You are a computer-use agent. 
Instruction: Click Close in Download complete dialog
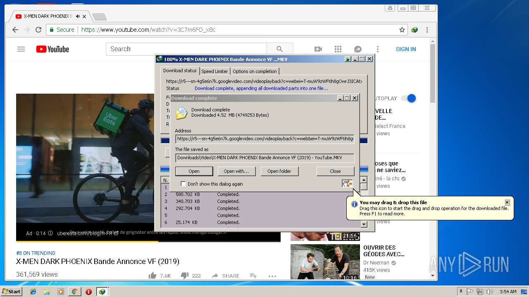click(335, 171)
